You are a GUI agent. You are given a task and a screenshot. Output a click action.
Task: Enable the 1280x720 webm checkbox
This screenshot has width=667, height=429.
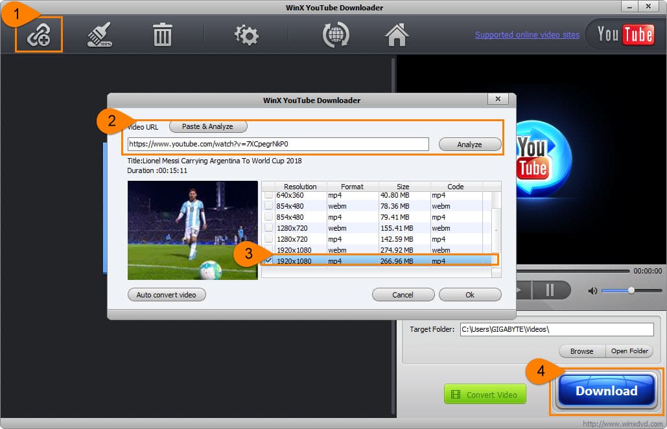268,228
